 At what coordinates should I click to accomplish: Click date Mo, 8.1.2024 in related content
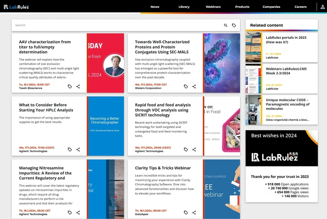click(274, 85)
